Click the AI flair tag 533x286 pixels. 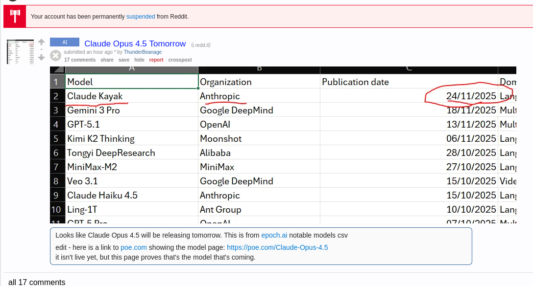(64, 43)
